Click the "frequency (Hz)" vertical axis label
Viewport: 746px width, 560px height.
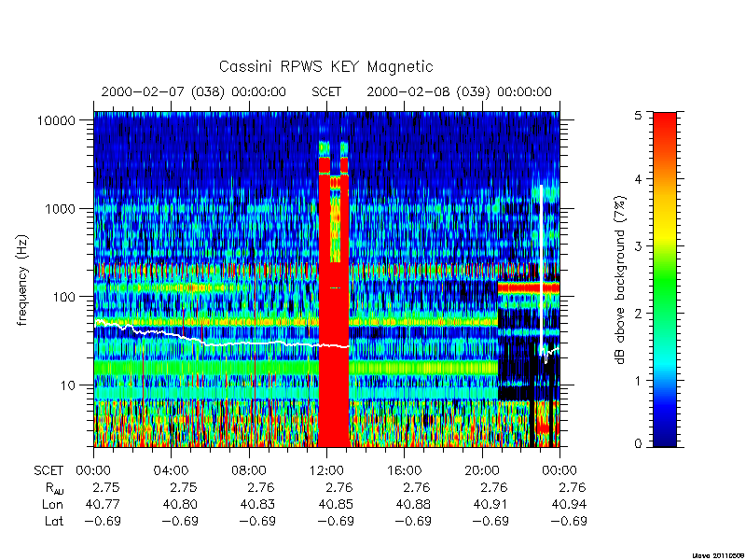coord(22,281)
